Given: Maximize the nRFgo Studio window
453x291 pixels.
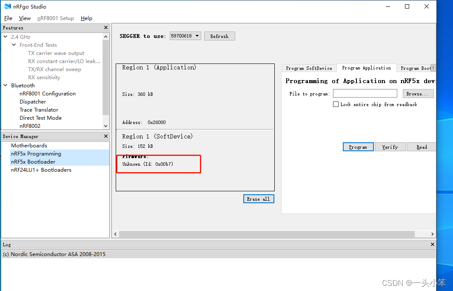Looking at the screenshot, I should [407, 6].
